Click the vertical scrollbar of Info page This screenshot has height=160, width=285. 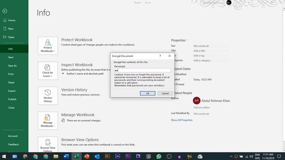pyautogui.click(x=284, y=80)
